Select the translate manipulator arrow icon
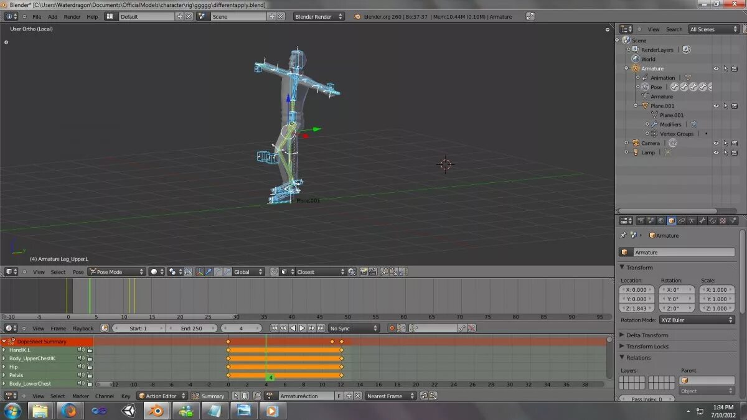Viewport: 747px width, 420px height. [x=209, y=272]
